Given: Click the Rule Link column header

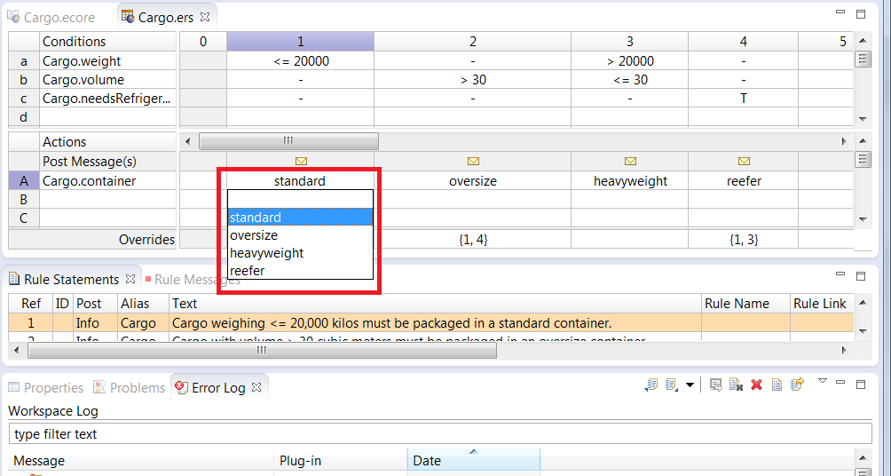Looking at the screenshot, I should tap(822, 304).
